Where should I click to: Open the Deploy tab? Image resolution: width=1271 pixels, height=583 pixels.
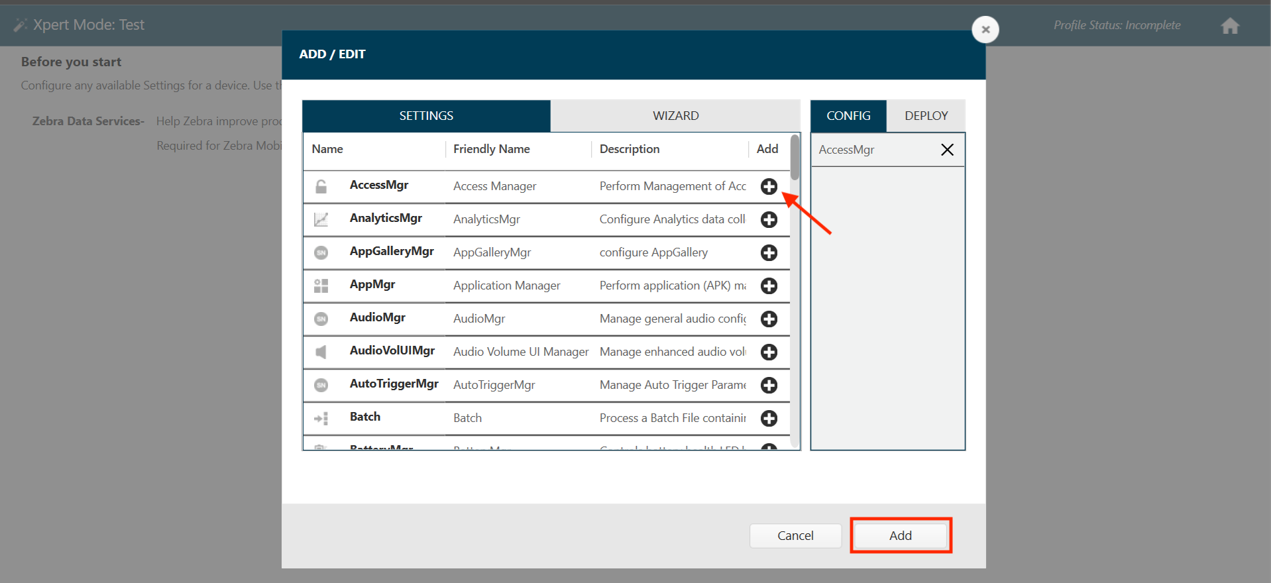point(926,116)
